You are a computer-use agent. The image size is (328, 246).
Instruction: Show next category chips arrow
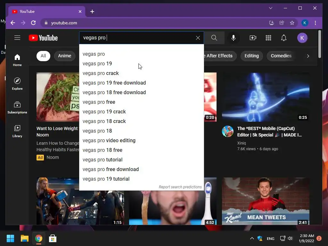tap(308, 56)
